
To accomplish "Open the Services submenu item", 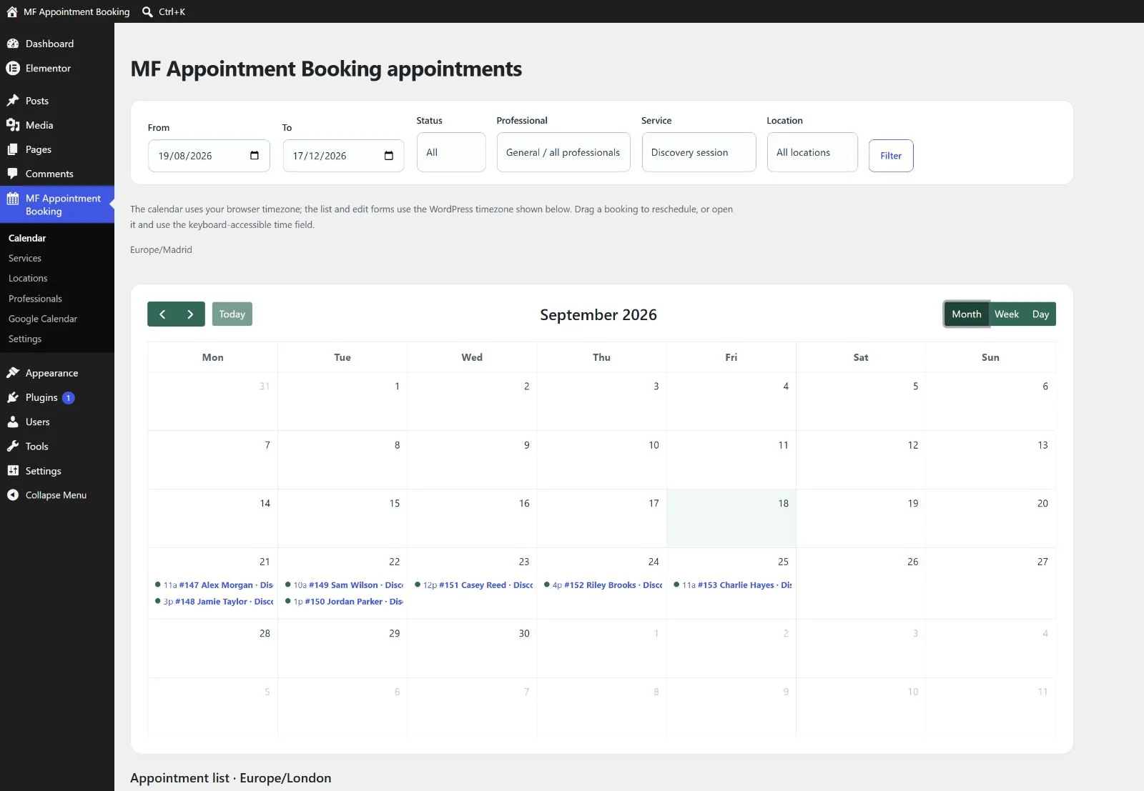I will (x=25, y=258).
